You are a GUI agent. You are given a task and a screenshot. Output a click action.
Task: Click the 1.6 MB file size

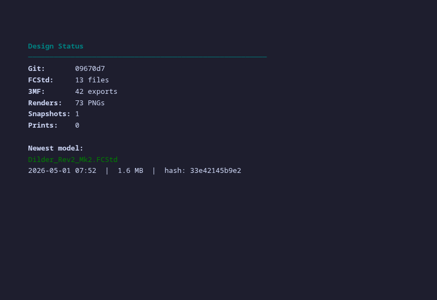(x=131, y=171)
